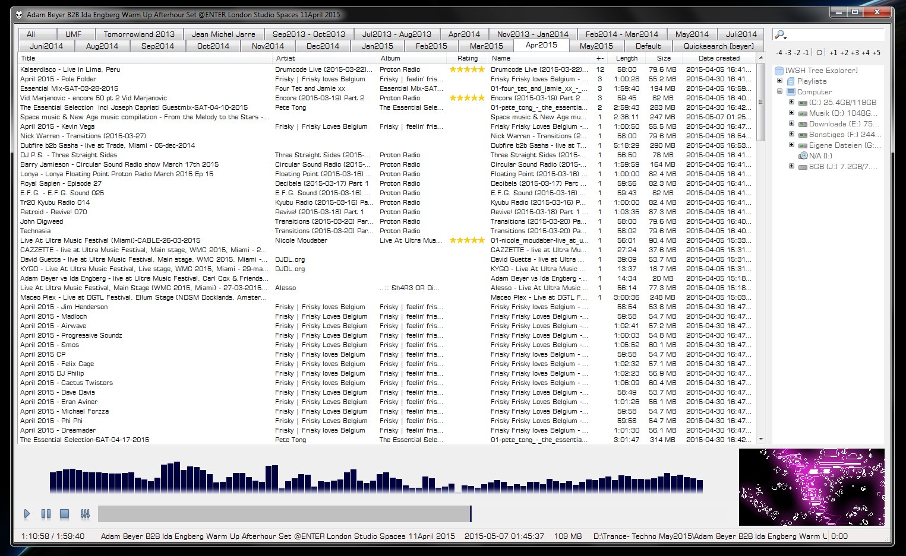Select the 8GB (J:) removable drive icon
The width and height of the screenshot is (906, 556).
click(803, 167)
